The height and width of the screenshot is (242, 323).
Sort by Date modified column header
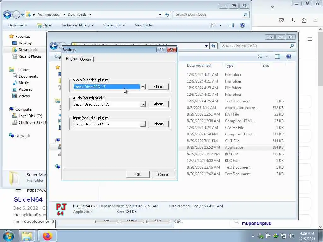click(x=199, y=66)
